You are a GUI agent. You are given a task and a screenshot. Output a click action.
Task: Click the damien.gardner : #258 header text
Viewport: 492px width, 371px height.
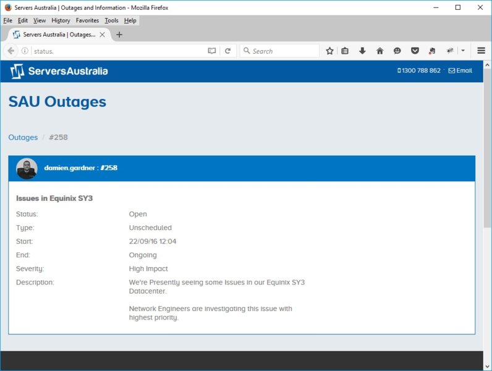click(81, 168)
